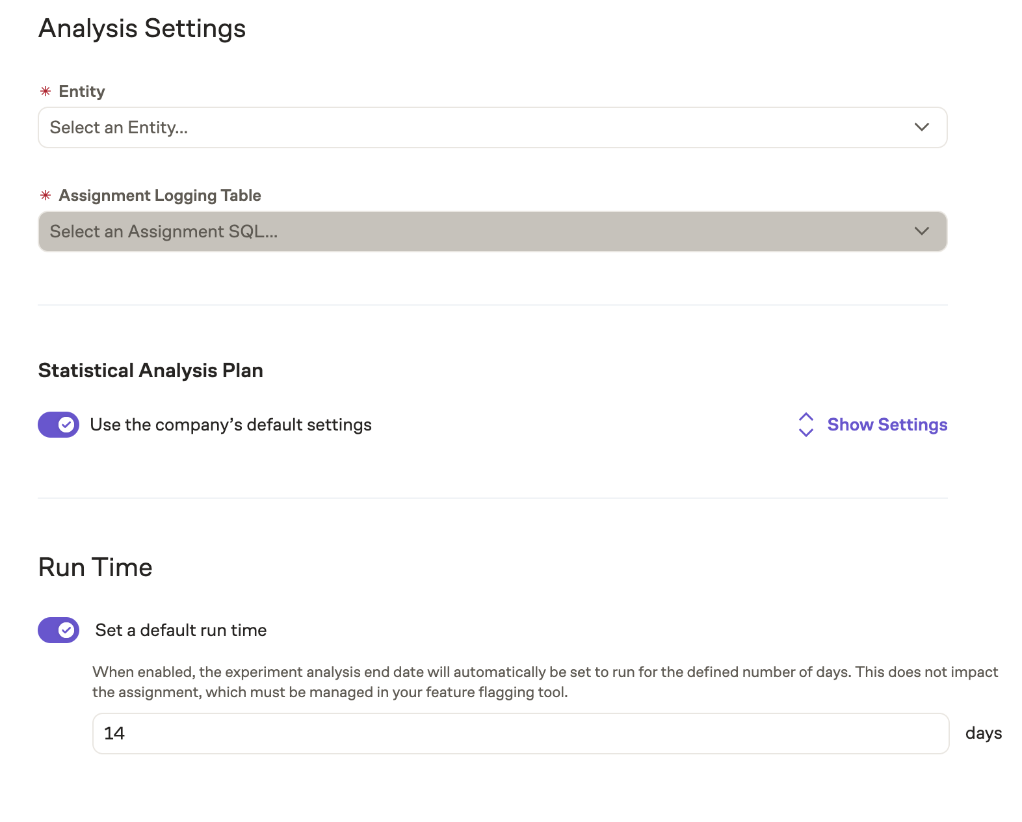Viewport: 1022px width, 822px height.
Task: Click the Analysis Settings heading
Action: (x=142, y=29)
